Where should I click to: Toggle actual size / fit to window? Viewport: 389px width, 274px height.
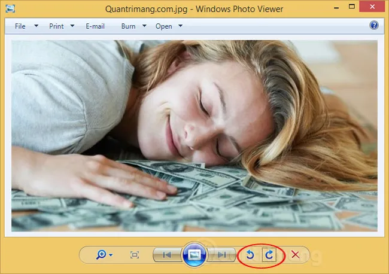(135, 255)
